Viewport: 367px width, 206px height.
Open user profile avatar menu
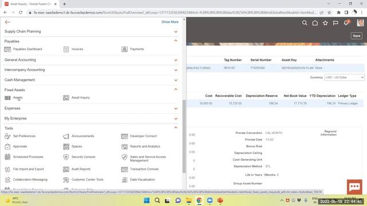[x=360, y=23]
